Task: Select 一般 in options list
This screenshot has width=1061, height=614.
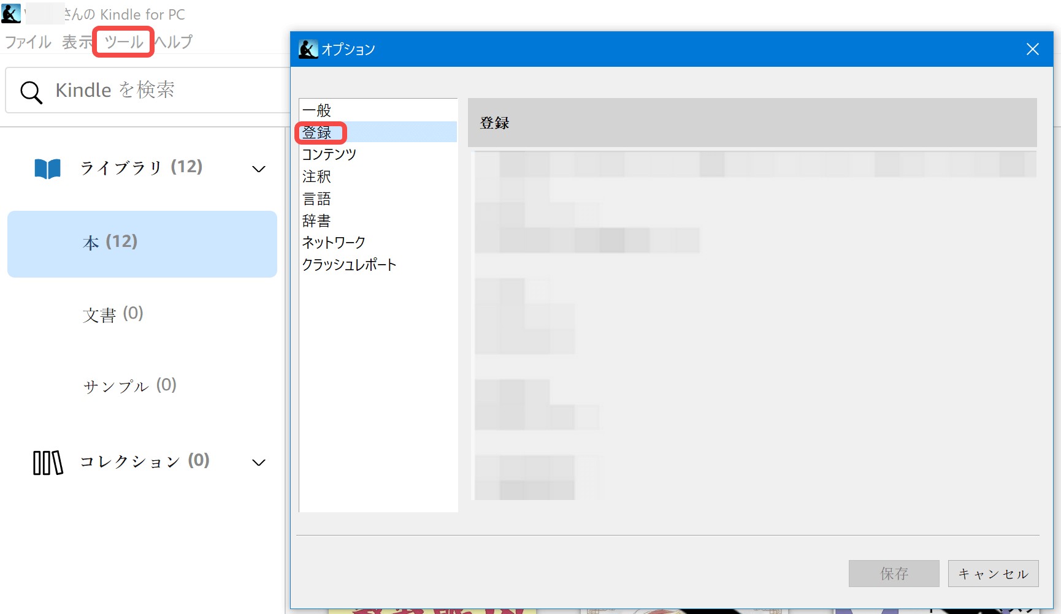Action: pyautogui.click(x=378, y=110)
